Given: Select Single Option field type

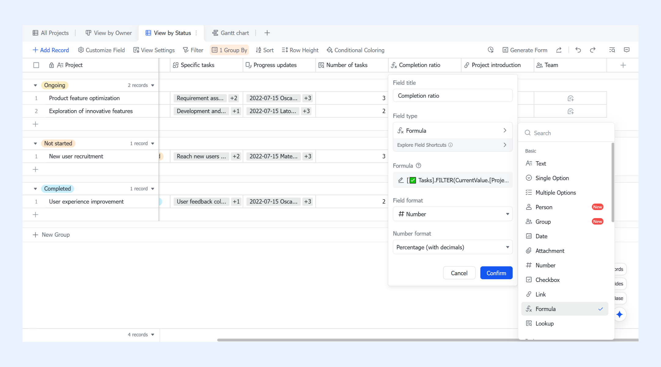Looking at the screenshot, I should tap(565, 178).
